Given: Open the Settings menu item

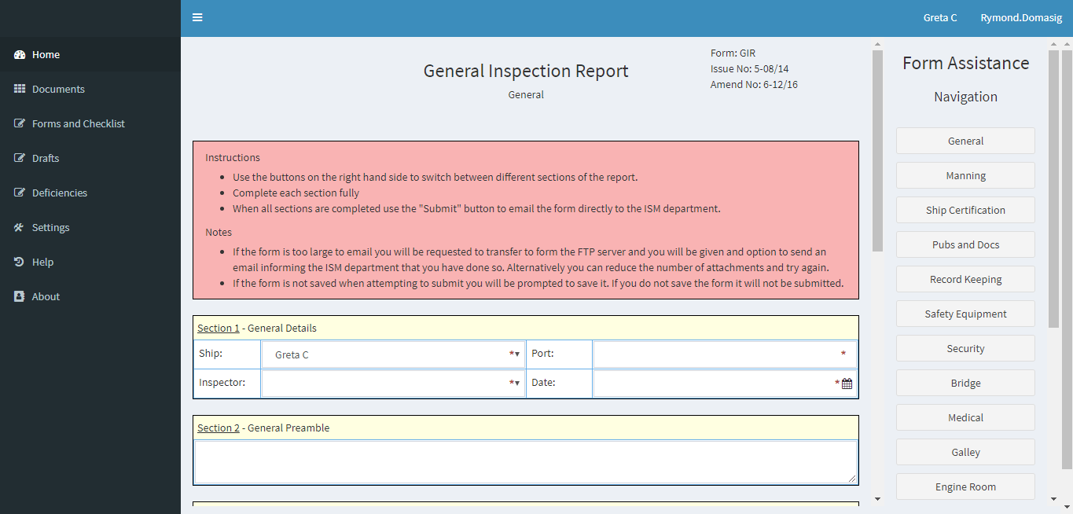Looking at the screenshot, I should (x=90, y=227).
